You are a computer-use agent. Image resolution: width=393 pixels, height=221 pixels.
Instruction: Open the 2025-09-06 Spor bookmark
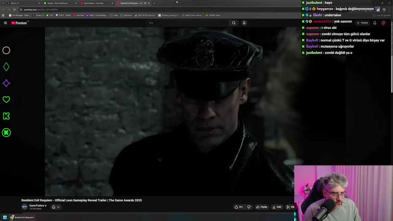(x=145, y=15)
